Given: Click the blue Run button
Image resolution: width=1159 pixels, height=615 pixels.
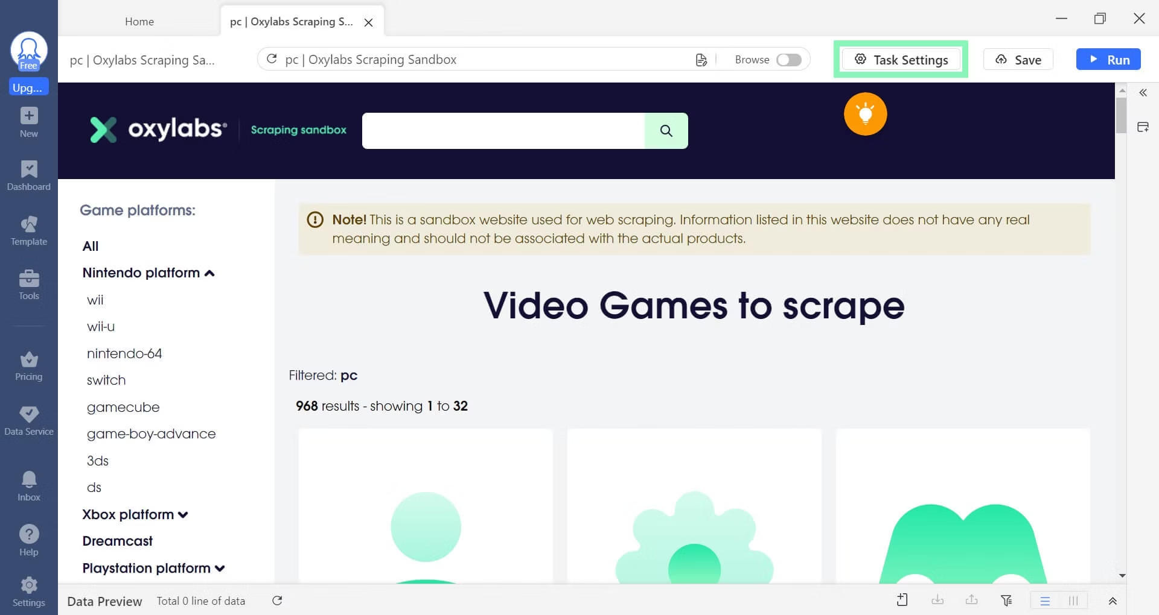Looking at the screenshot, I should click(x=1108, y=60).
